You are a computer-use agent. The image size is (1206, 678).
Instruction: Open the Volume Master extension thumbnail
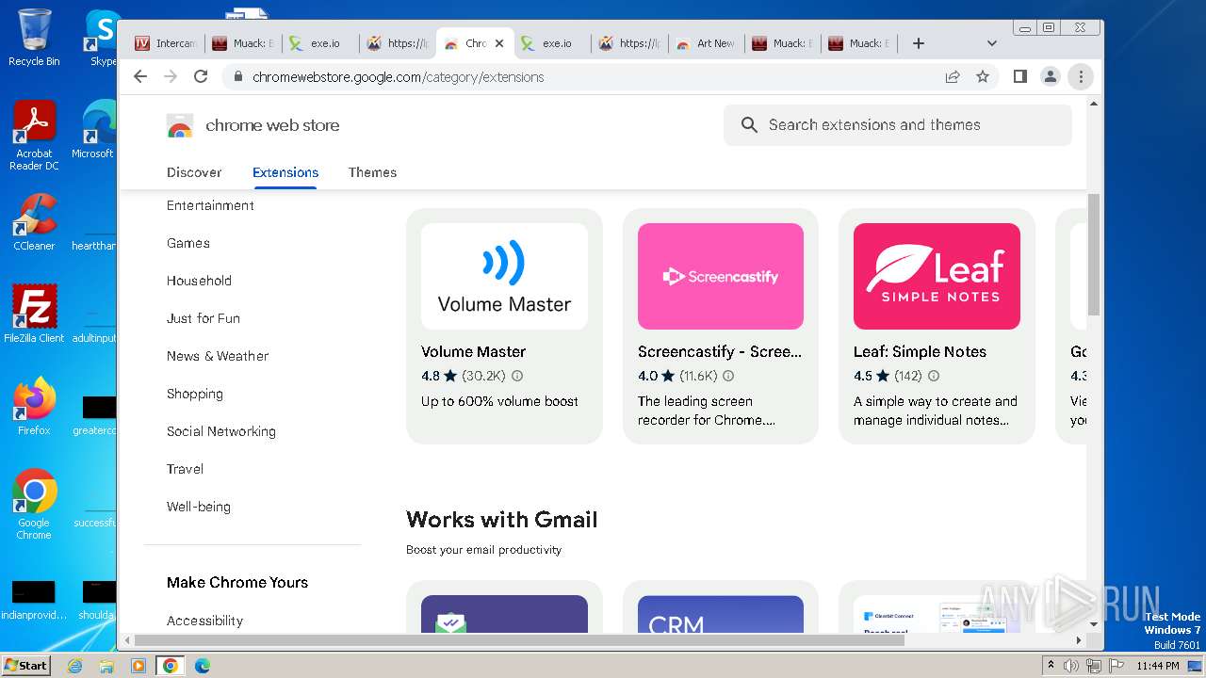pos(504,276)
